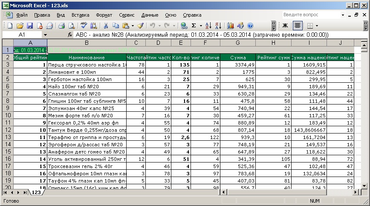Run spell check from the toolbar

(x=84, y=26)
